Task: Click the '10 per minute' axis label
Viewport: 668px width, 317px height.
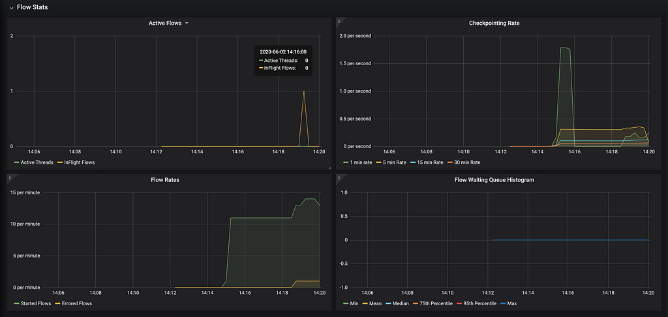Action: 25,224
